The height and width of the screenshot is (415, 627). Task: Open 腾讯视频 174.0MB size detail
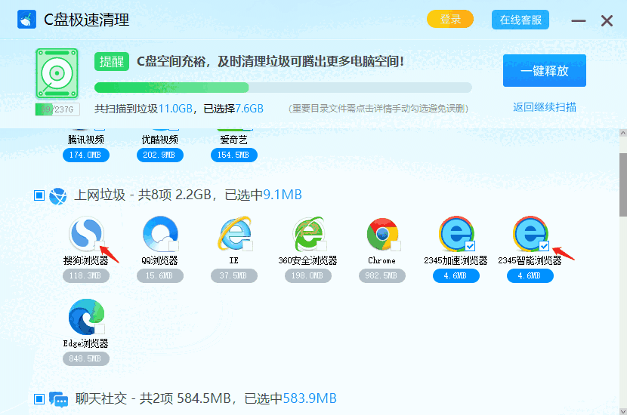tap(86, 155)
